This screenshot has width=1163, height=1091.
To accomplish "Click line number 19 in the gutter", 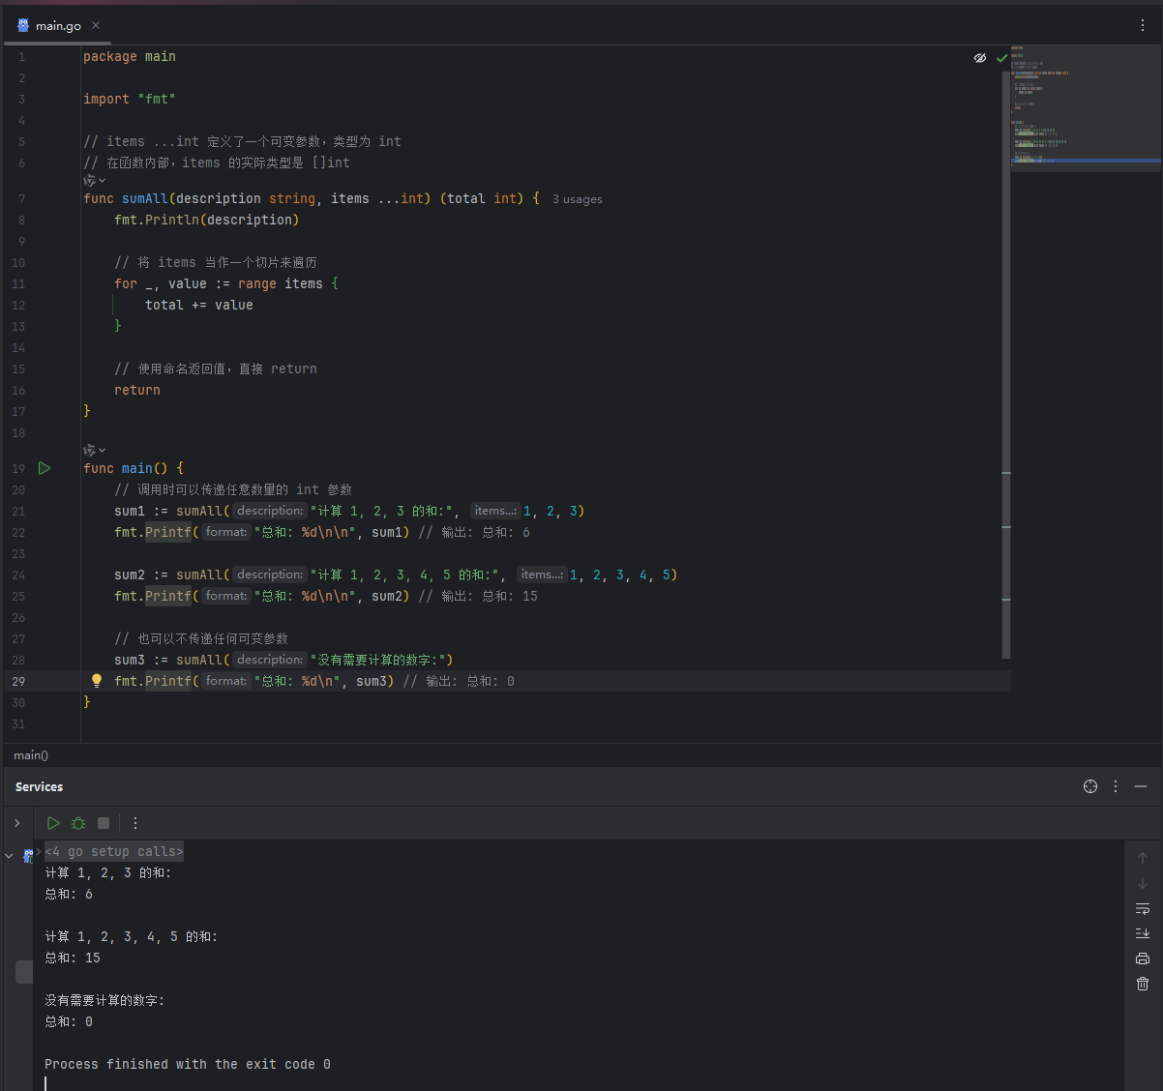I will pyautogui.click(x=18, y=469).
